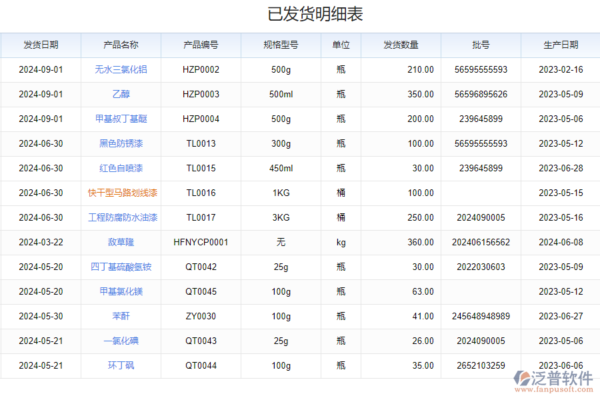Click the 生产日期 column header
Screen dimensions: 600x400
click(x=560, y=45)
